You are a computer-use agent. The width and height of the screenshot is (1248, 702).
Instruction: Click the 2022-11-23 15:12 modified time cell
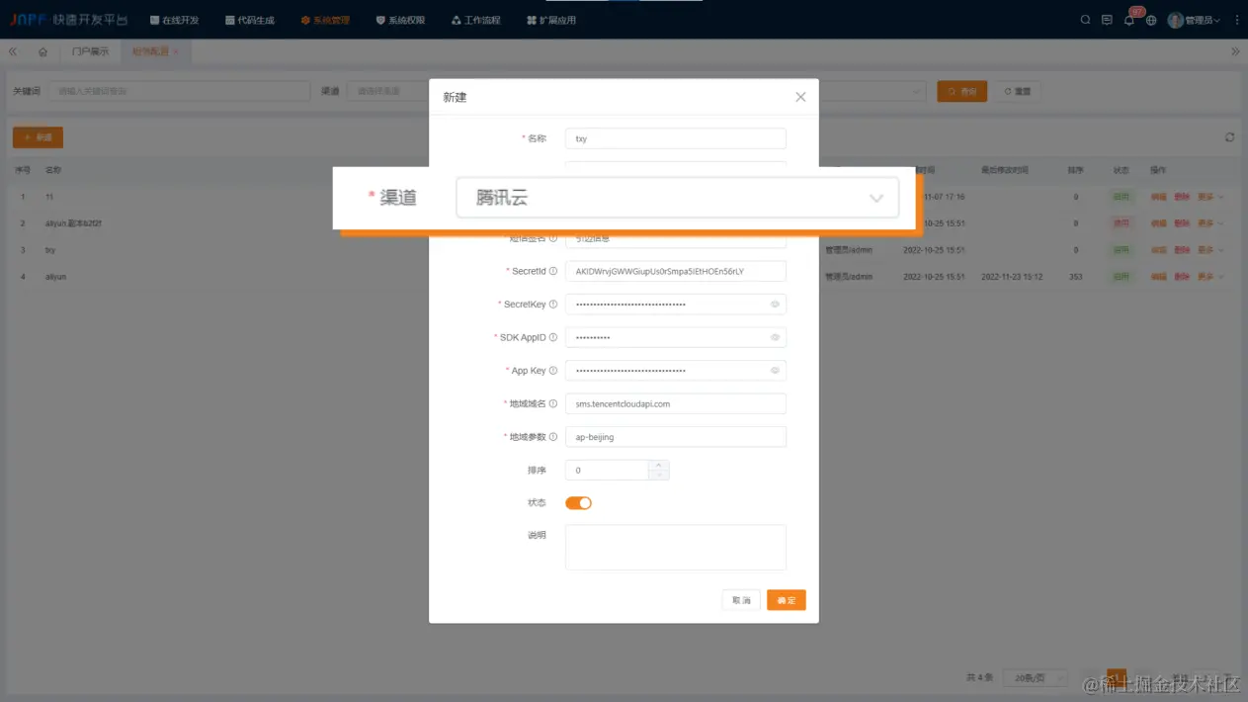pos(1012,277)
